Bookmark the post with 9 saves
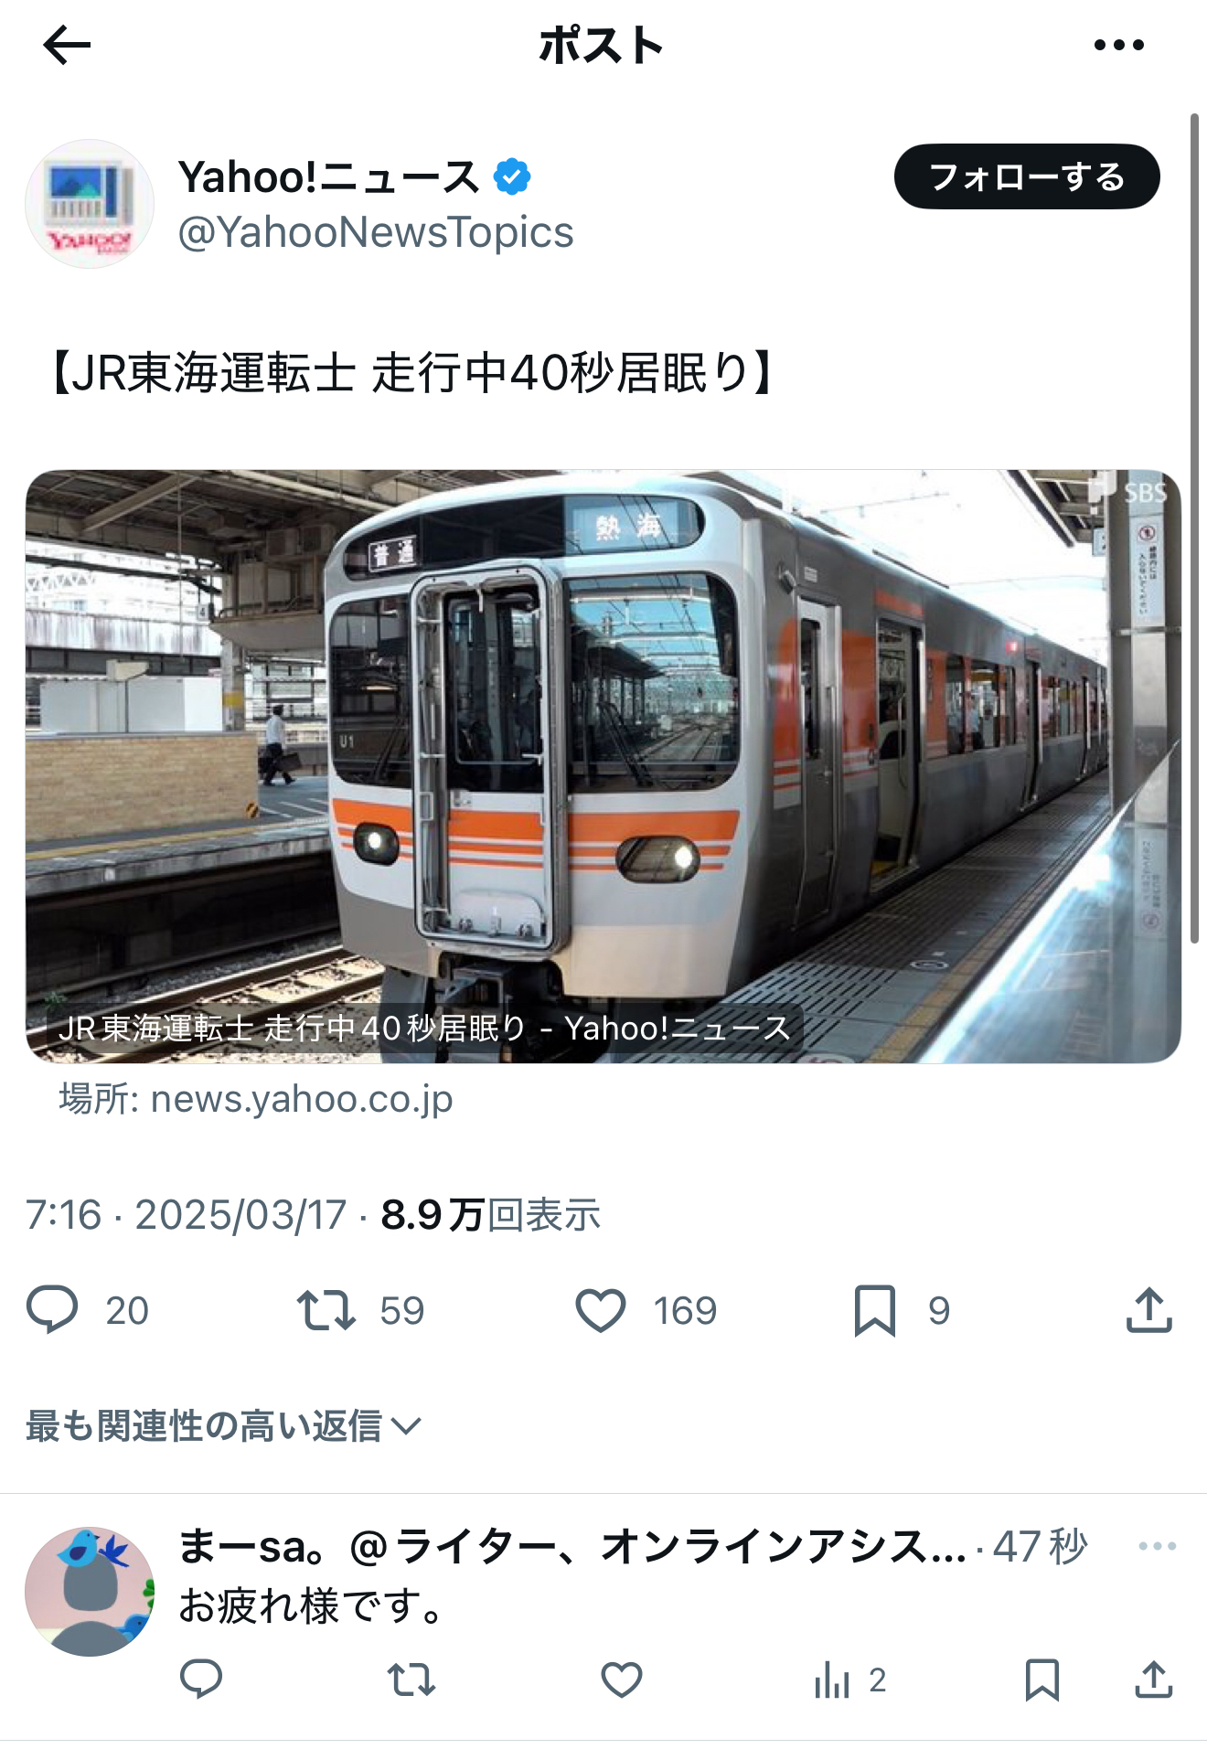1207x1749 pixels. pos(875,1310)
